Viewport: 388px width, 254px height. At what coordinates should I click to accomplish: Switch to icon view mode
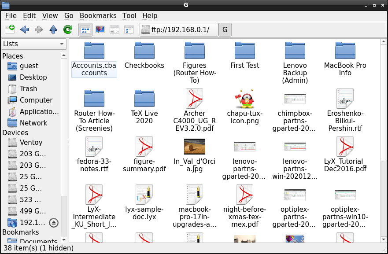coord(85,30)
